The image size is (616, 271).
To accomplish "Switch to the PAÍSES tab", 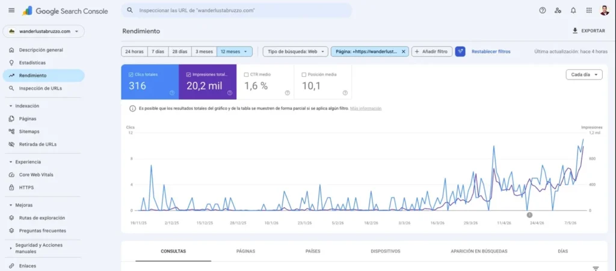I will click(x=313, y=251).
